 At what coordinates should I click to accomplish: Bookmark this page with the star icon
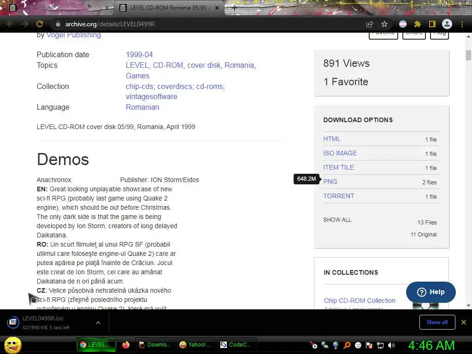[384, 24]
